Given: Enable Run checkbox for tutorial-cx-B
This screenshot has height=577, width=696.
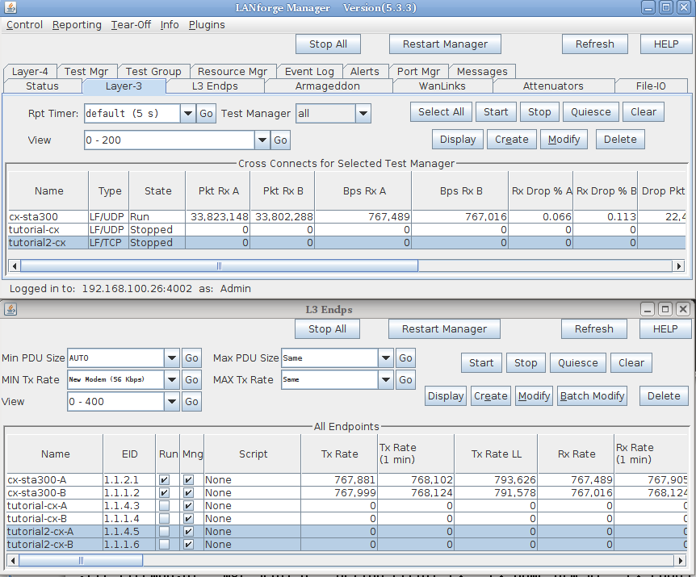Looking at the screenshot, I should click(x=164, y=518).
